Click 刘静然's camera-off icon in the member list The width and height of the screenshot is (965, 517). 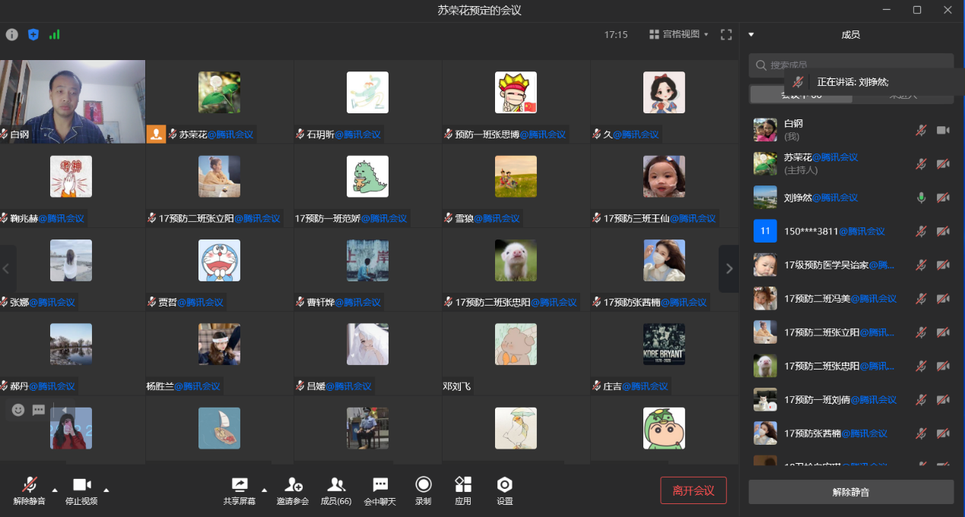(x=943, y=198)
